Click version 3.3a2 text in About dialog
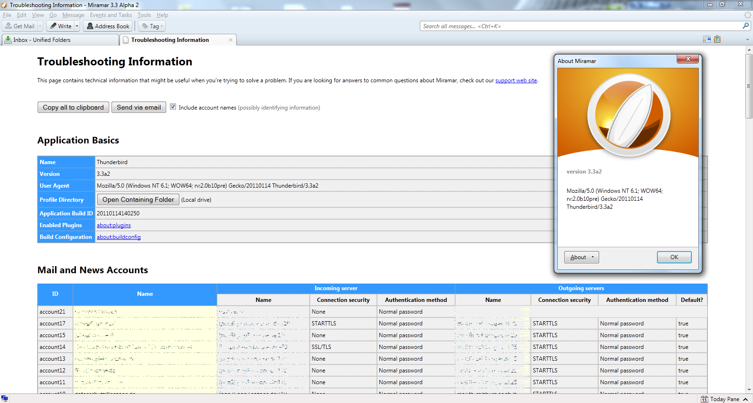 (584, 172)
